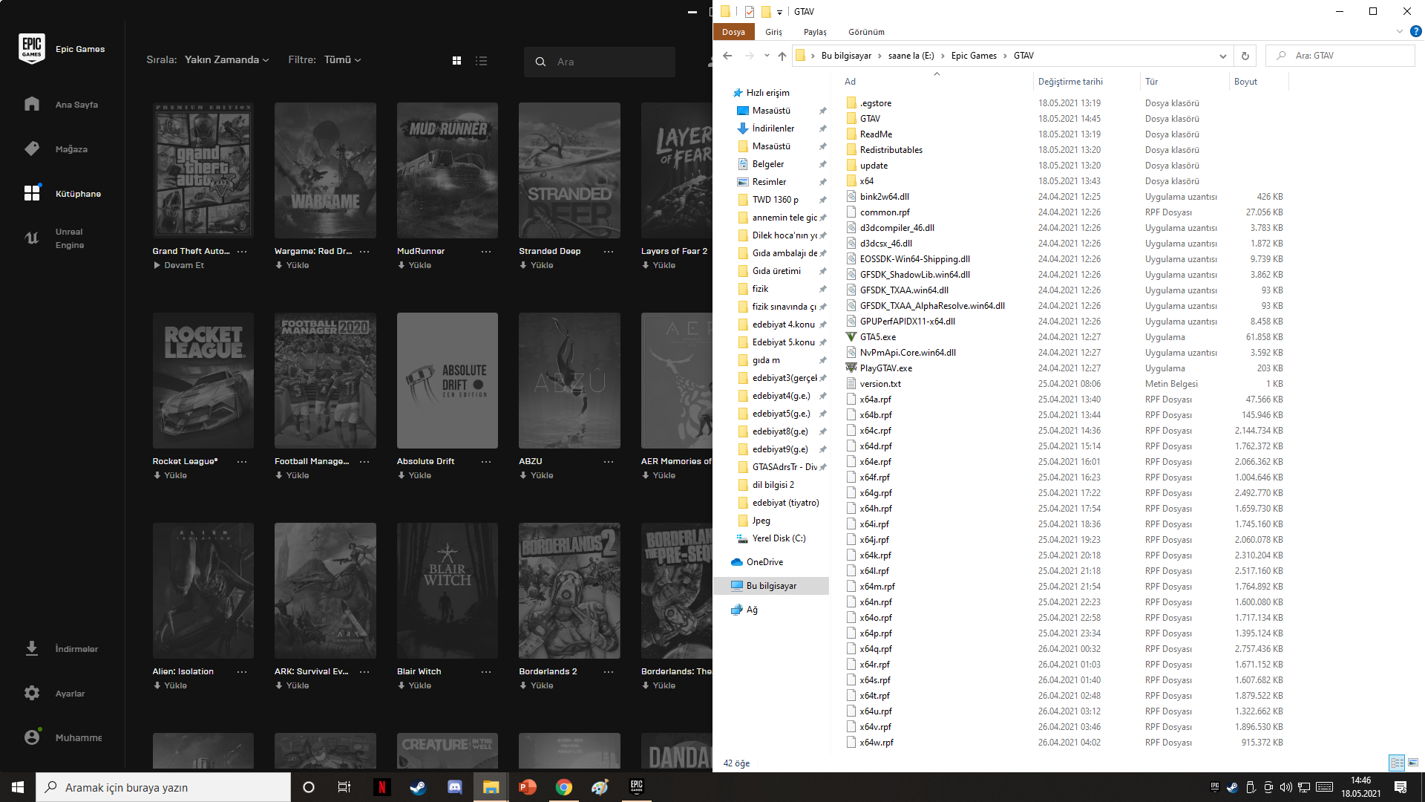Open Netflix from taskbar

[x=382, y=787]
